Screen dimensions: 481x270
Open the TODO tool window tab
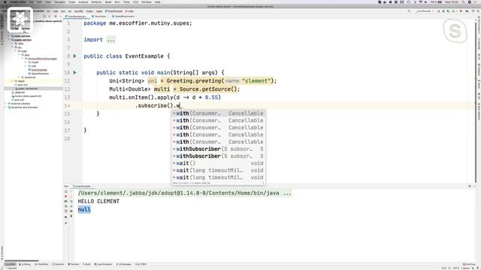click(141, 264)
